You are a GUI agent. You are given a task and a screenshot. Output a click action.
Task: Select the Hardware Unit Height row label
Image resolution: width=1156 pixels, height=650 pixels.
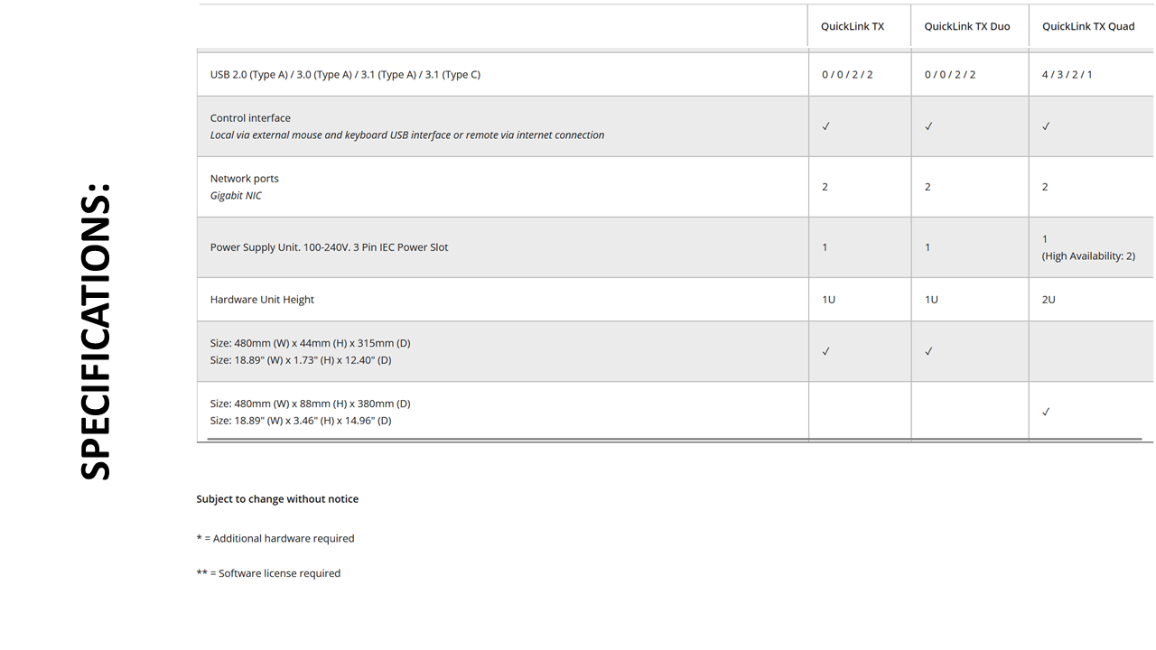(x=262, y=300)
